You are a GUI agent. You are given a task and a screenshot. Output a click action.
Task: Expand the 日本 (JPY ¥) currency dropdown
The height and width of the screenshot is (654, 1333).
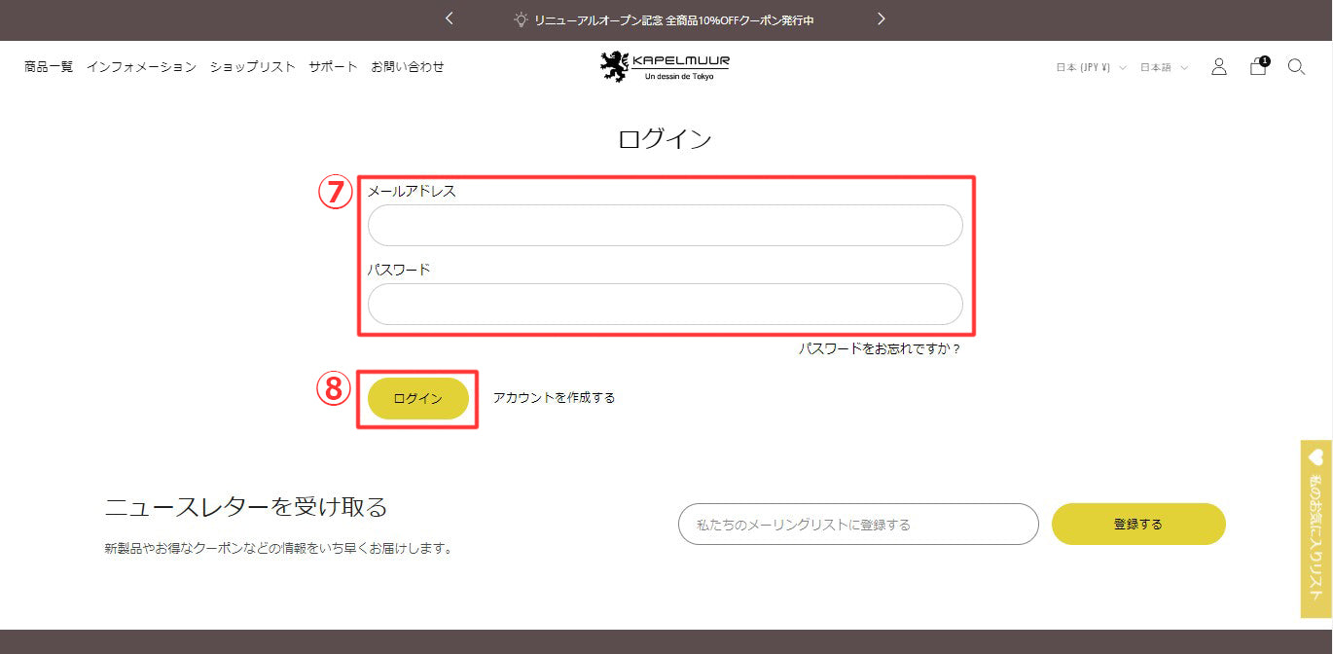pyautogui.click(x=1091, y=67)
